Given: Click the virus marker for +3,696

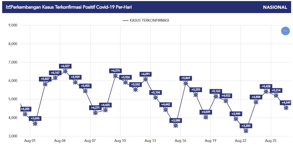Looking at the screenshot, I should (35, 123).
